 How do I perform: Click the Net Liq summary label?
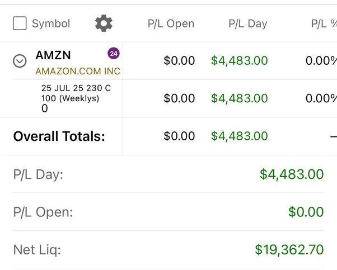[x=37, y=249]
